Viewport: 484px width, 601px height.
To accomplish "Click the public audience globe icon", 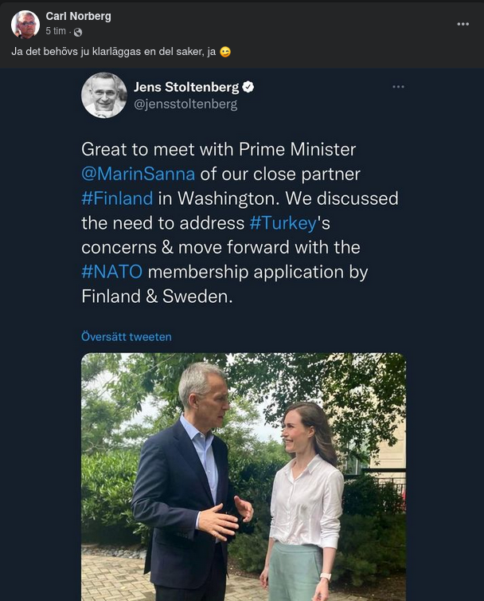I will pos(77,32).
